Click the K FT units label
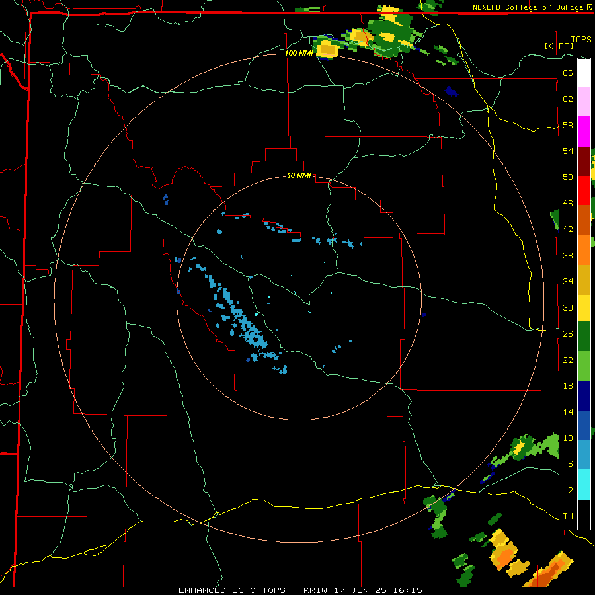Image resolution: width=595 pixels, height=595 pixels. click(x=559, y=46)
